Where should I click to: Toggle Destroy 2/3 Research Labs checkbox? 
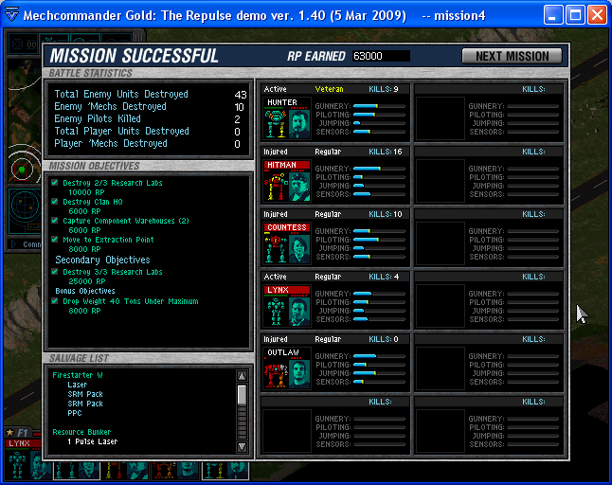coord(55,182)
